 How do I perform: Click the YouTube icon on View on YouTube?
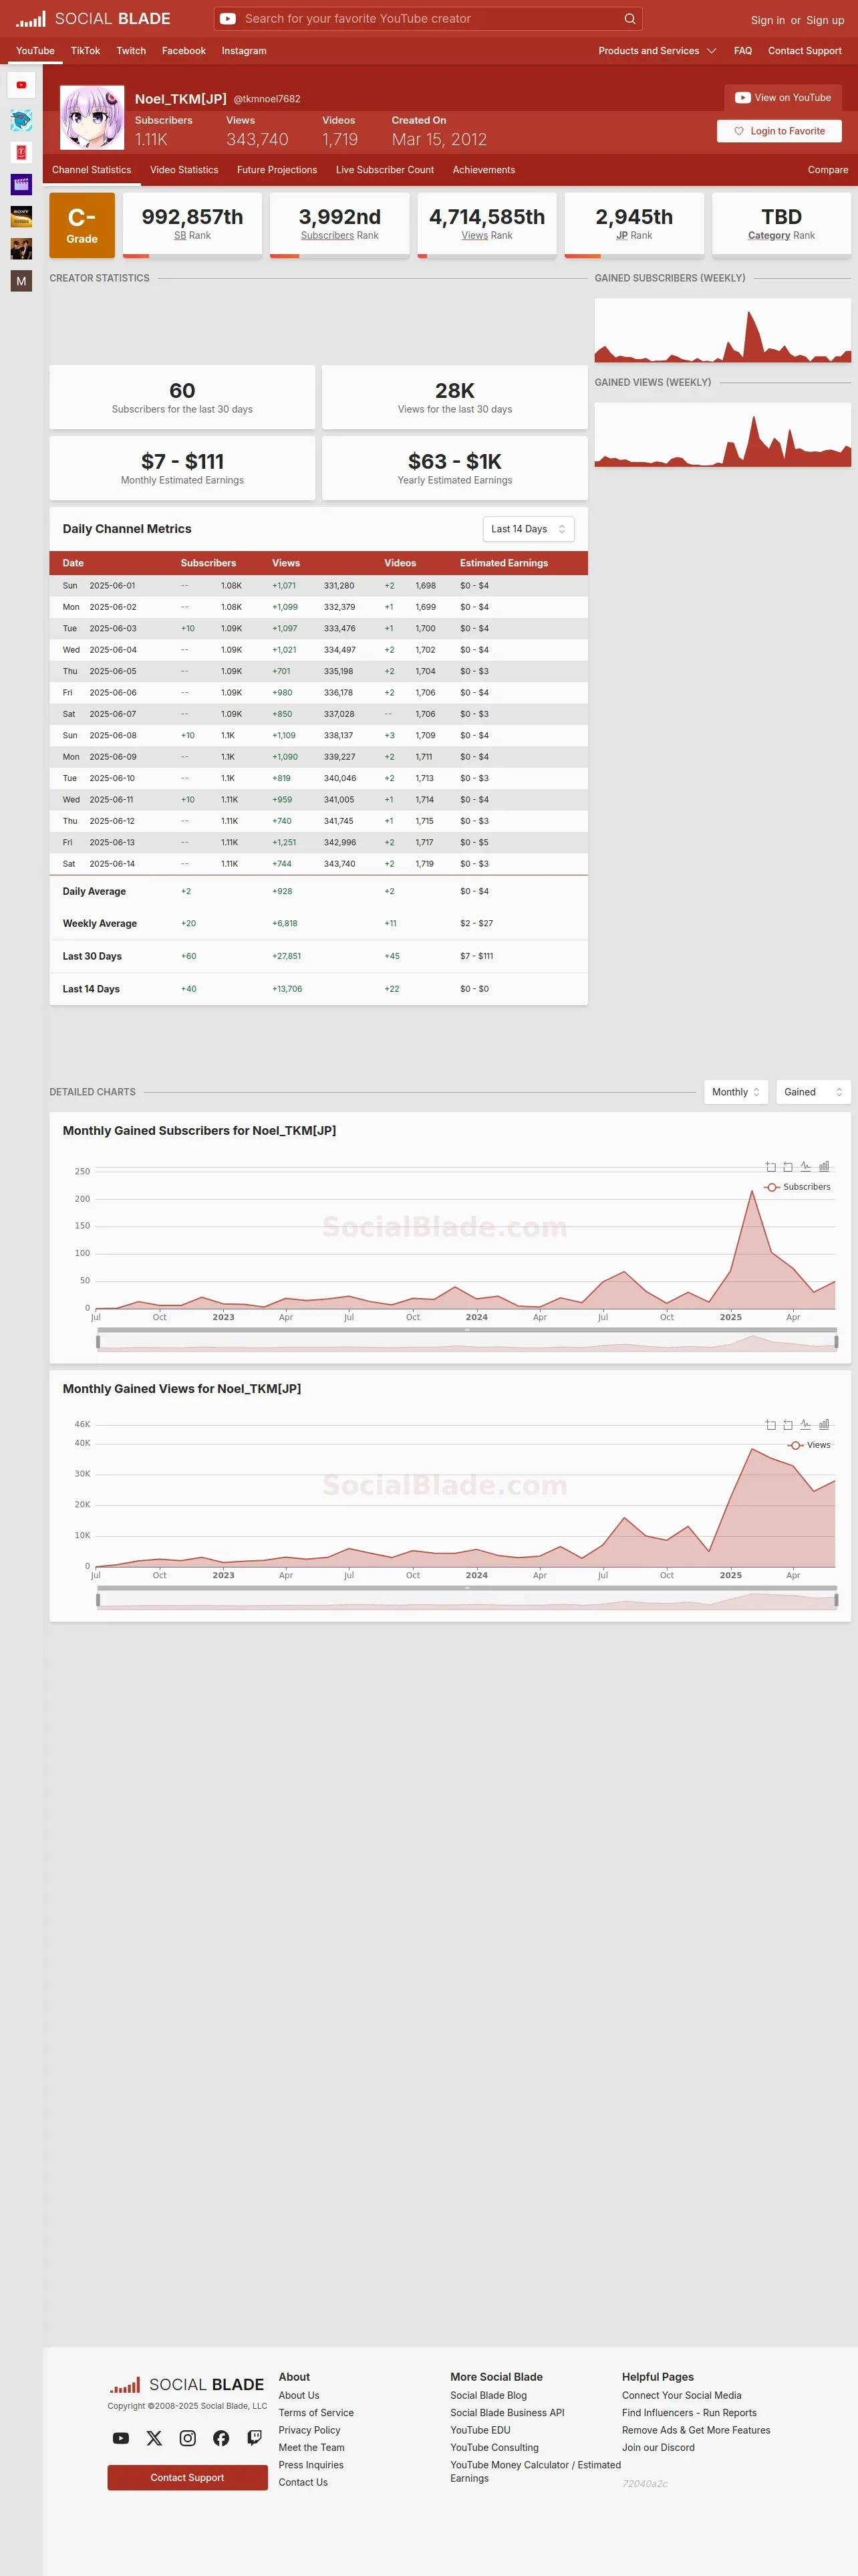click(742, 98)
